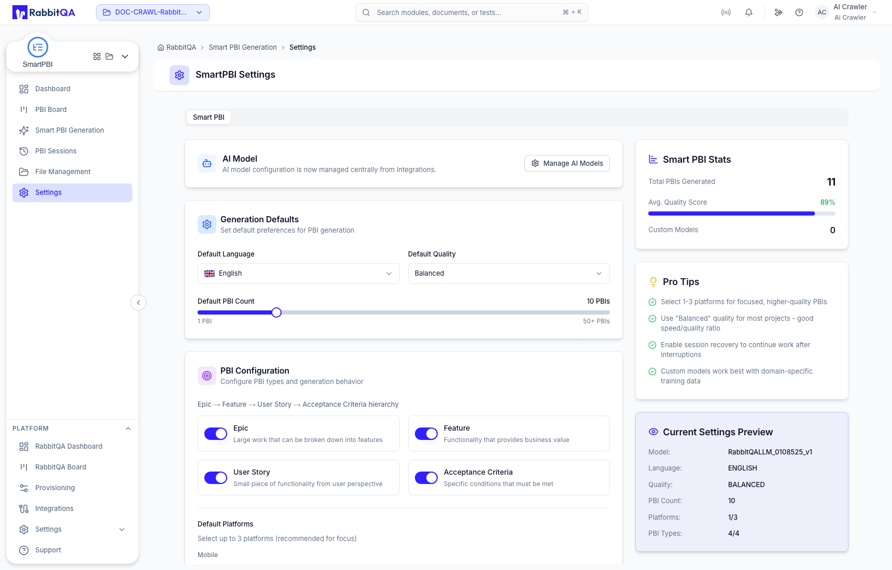Click the RabbitQA logo in header

pos(44,12)
